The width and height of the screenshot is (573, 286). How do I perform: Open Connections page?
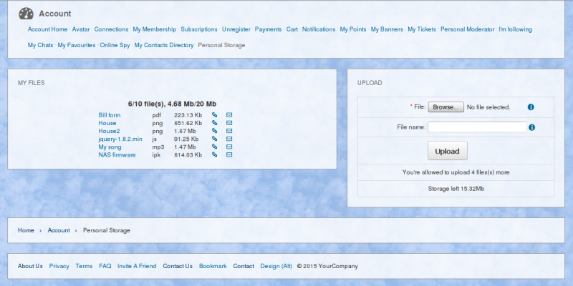(x=111, y=29)
